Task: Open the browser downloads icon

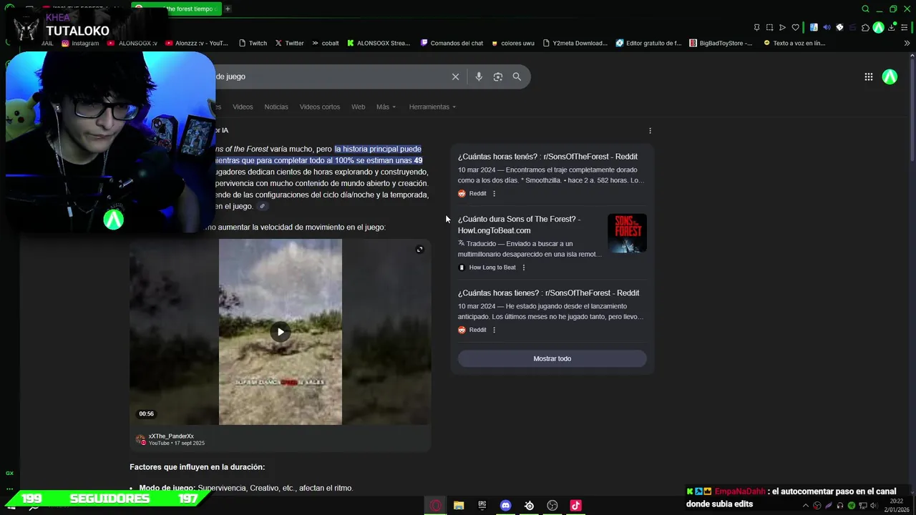Action: [x=892, y=27]
